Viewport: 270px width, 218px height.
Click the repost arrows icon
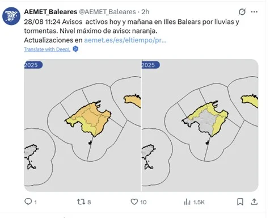[81, 202]
